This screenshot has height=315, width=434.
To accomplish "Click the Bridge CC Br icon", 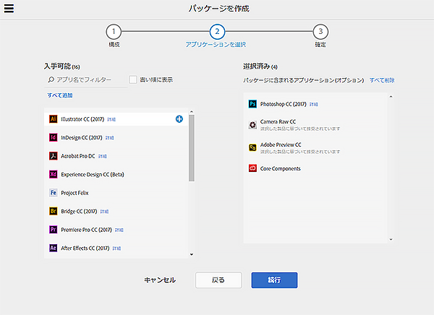I will [x=53, y=211].
